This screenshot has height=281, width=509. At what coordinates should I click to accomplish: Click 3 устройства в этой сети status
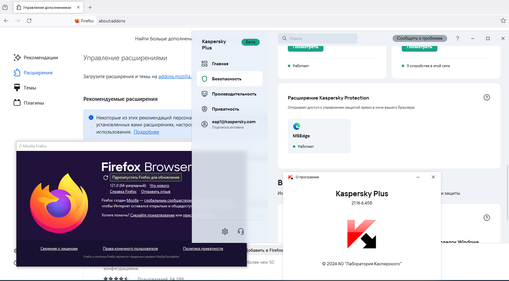pyautogui.click(x=428, y=66)
